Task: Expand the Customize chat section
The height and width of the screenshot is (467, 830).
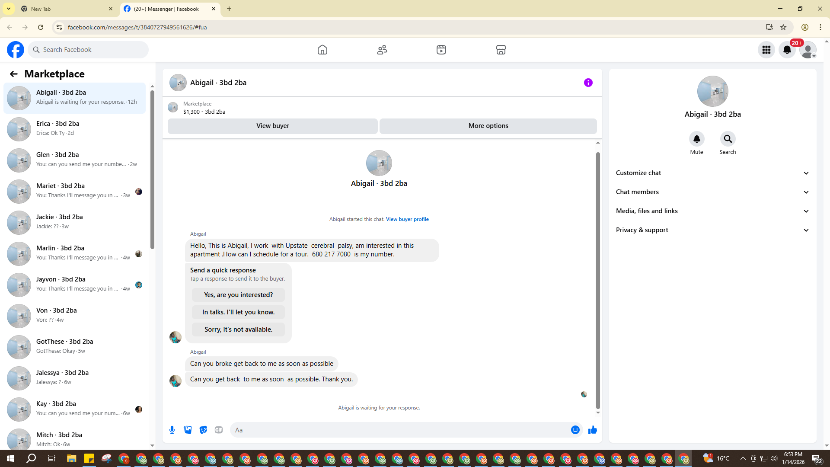Action: pyautogui.click(x=712, y=173)
